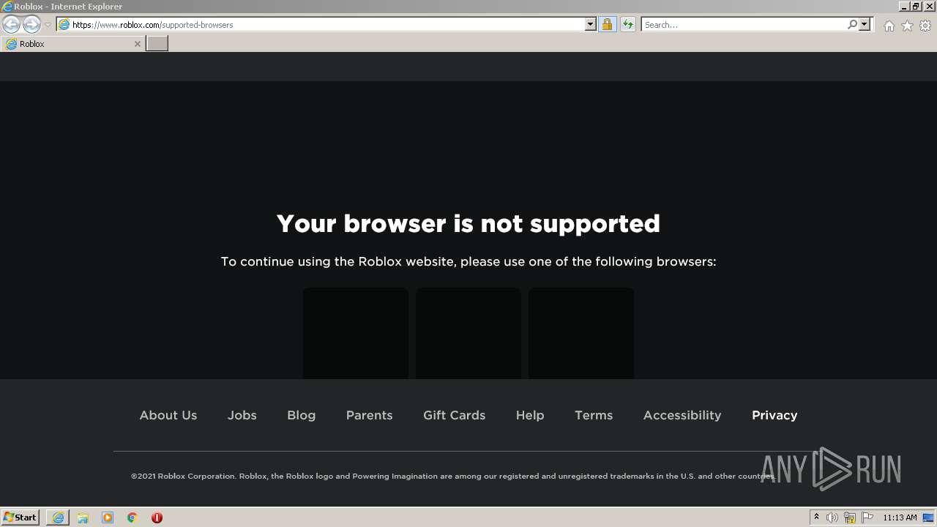The height and width of the screenshot is (527, 937).
Task: Open a new tab button
Action: (x=157, y=44)
